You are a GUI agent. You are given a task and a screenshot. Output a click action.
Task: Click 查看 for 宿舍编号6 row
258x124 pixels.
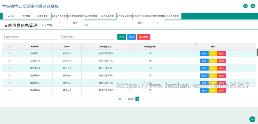(x=204, y=90)
